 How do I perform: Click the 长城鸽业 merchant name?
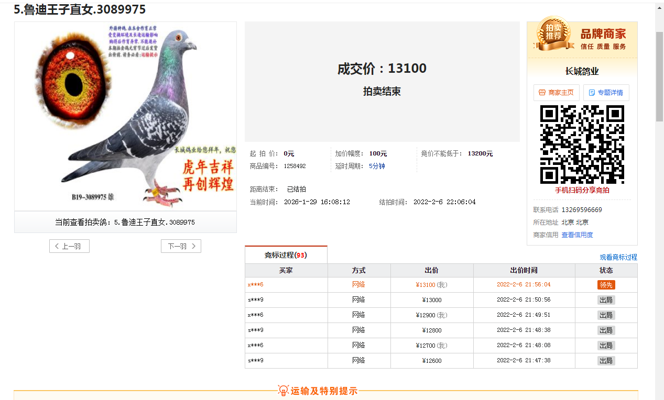click(582, 71)
